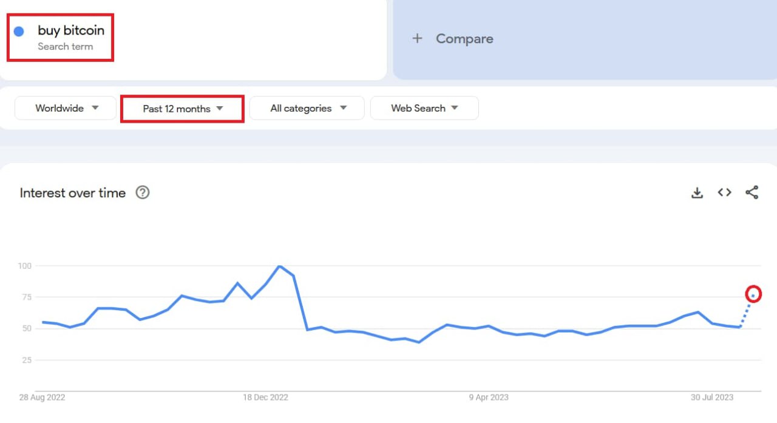Click the buy bitcoin search term label
777x423 pixels.
click(x=71, y=30)
